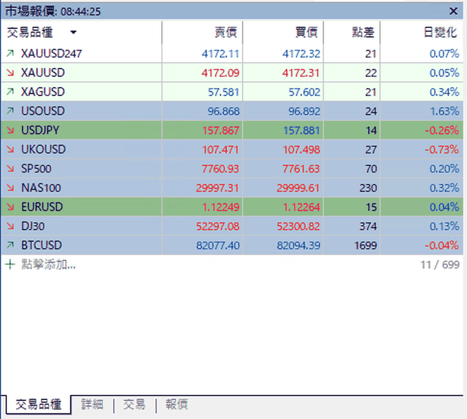Viewport: 467px width, 419px height.
Task: Select the USOUSD symbol name
Action: pyautogui.click(x=43, y=111)
